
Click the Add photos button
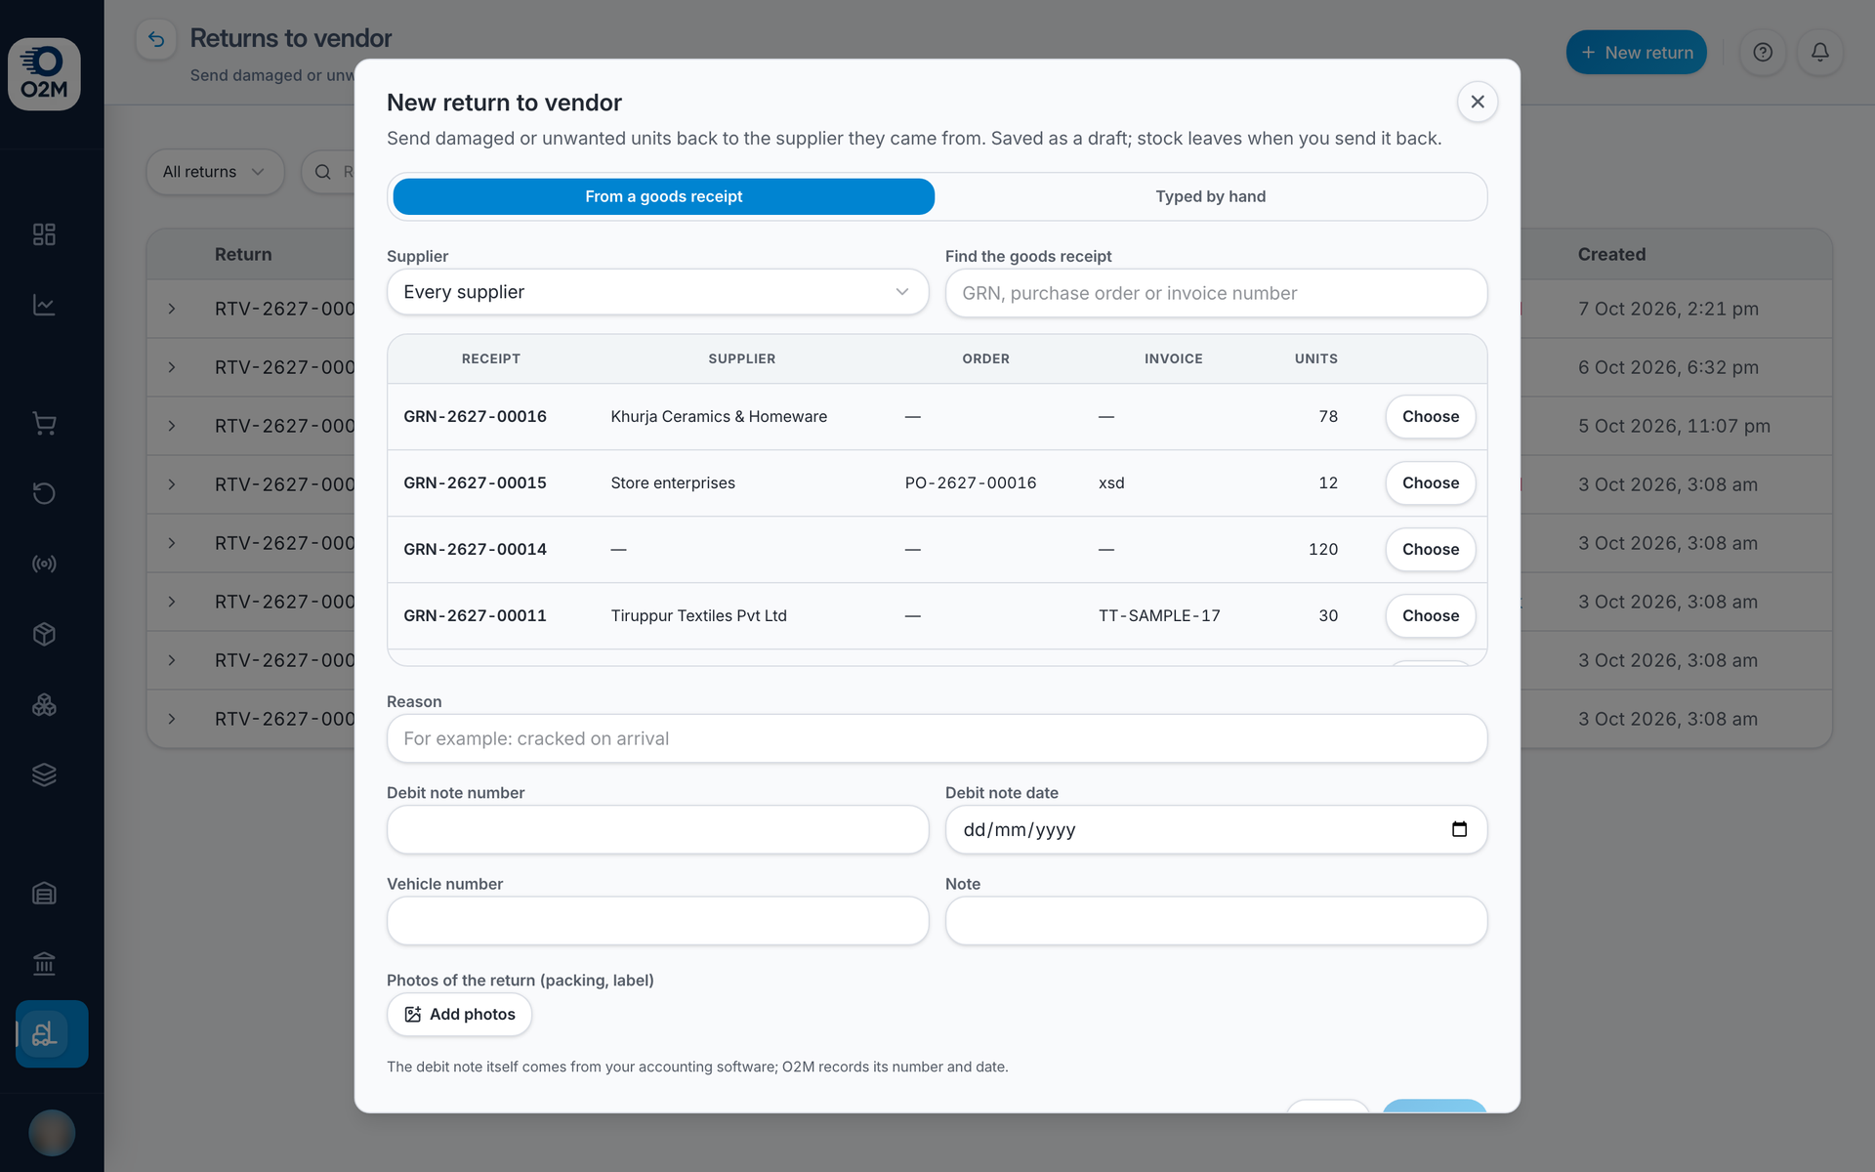click(460, 1015)
